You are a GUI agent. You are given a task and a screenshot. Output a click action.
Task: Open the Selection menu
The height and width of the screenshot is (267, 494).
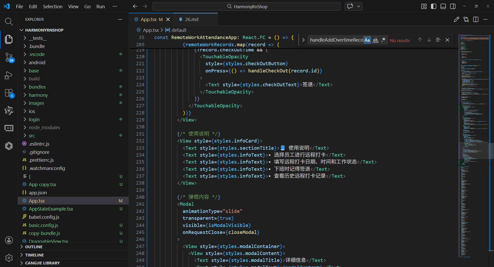pyautogui.click(x=52, y=6)
